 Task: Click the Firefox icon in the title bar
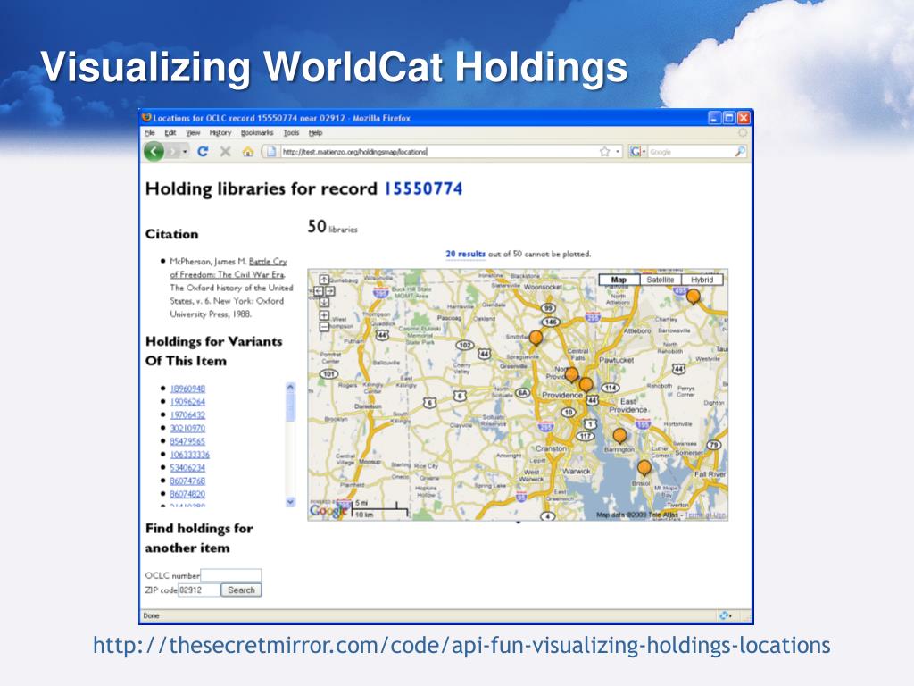(x=147, y=117)
